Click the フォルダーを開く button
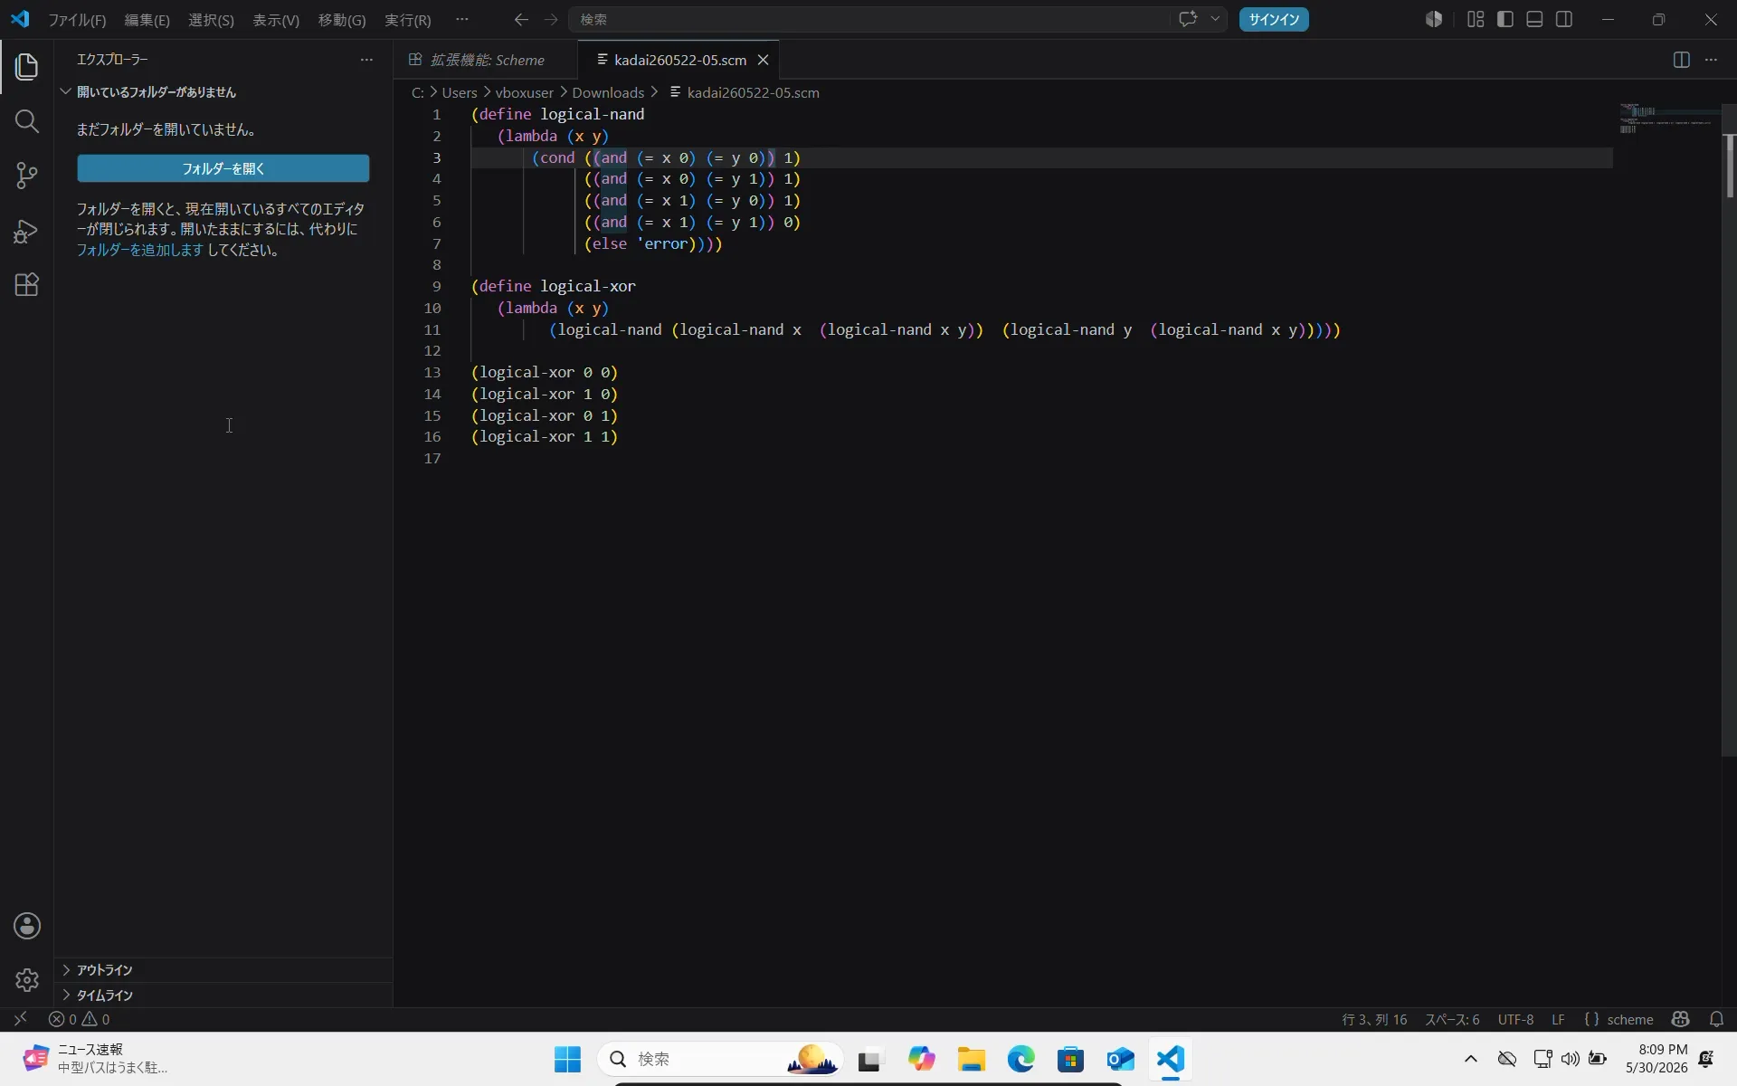The height and width of the screenshot is (1086, 1737). click(x=223, y=168)
